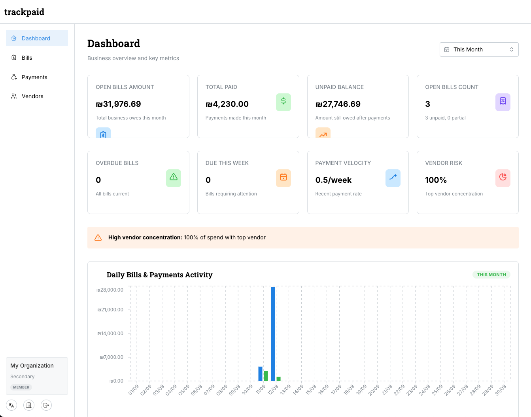The height and width of the screenshot is (417, 531).
Task: Click the THIS MONTH badge on the activity chart
Action: coord(491,274)
